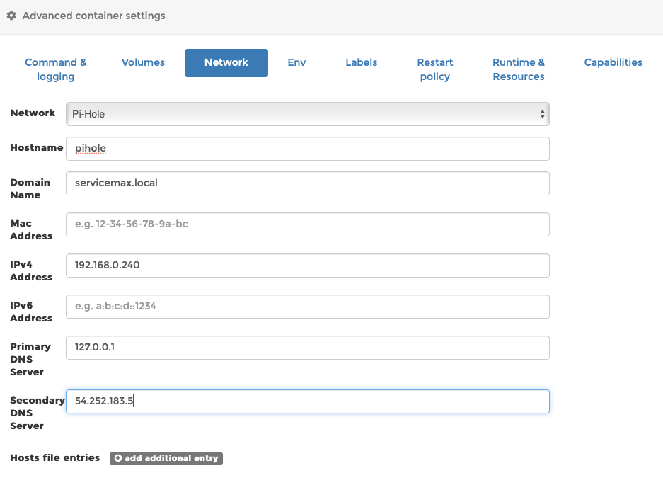Open the Network dropdown showing Pi-Hole
The image size is (663, 485).
pos(307,114)
